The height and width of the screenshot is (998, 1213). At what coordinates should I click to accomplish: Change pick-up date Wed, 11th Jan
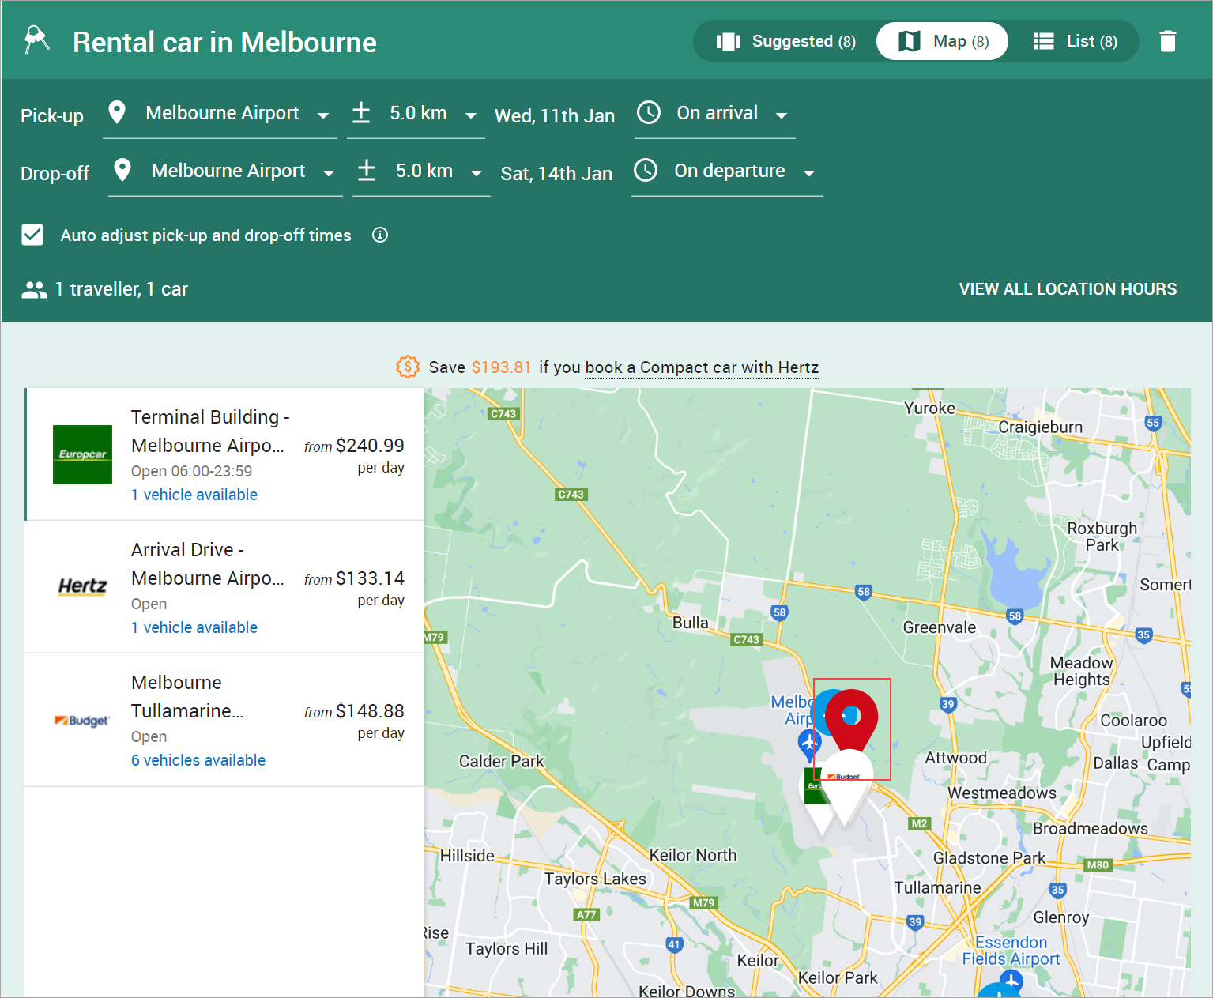(555, 116)
